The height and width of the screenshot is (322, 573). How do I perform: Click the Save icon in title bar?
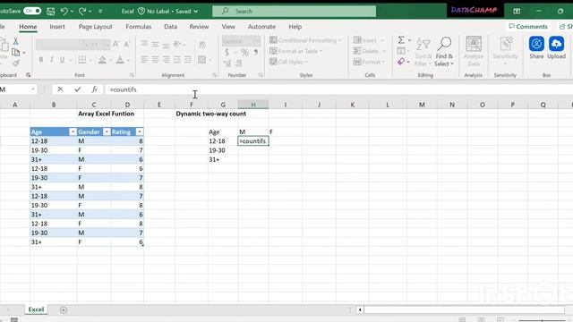coord(50,12)
